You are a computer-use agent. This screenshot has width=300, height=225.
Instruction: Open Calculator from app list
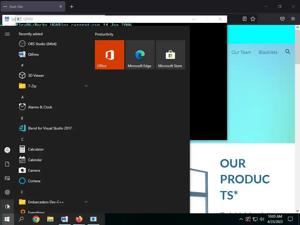click(53, 149)
